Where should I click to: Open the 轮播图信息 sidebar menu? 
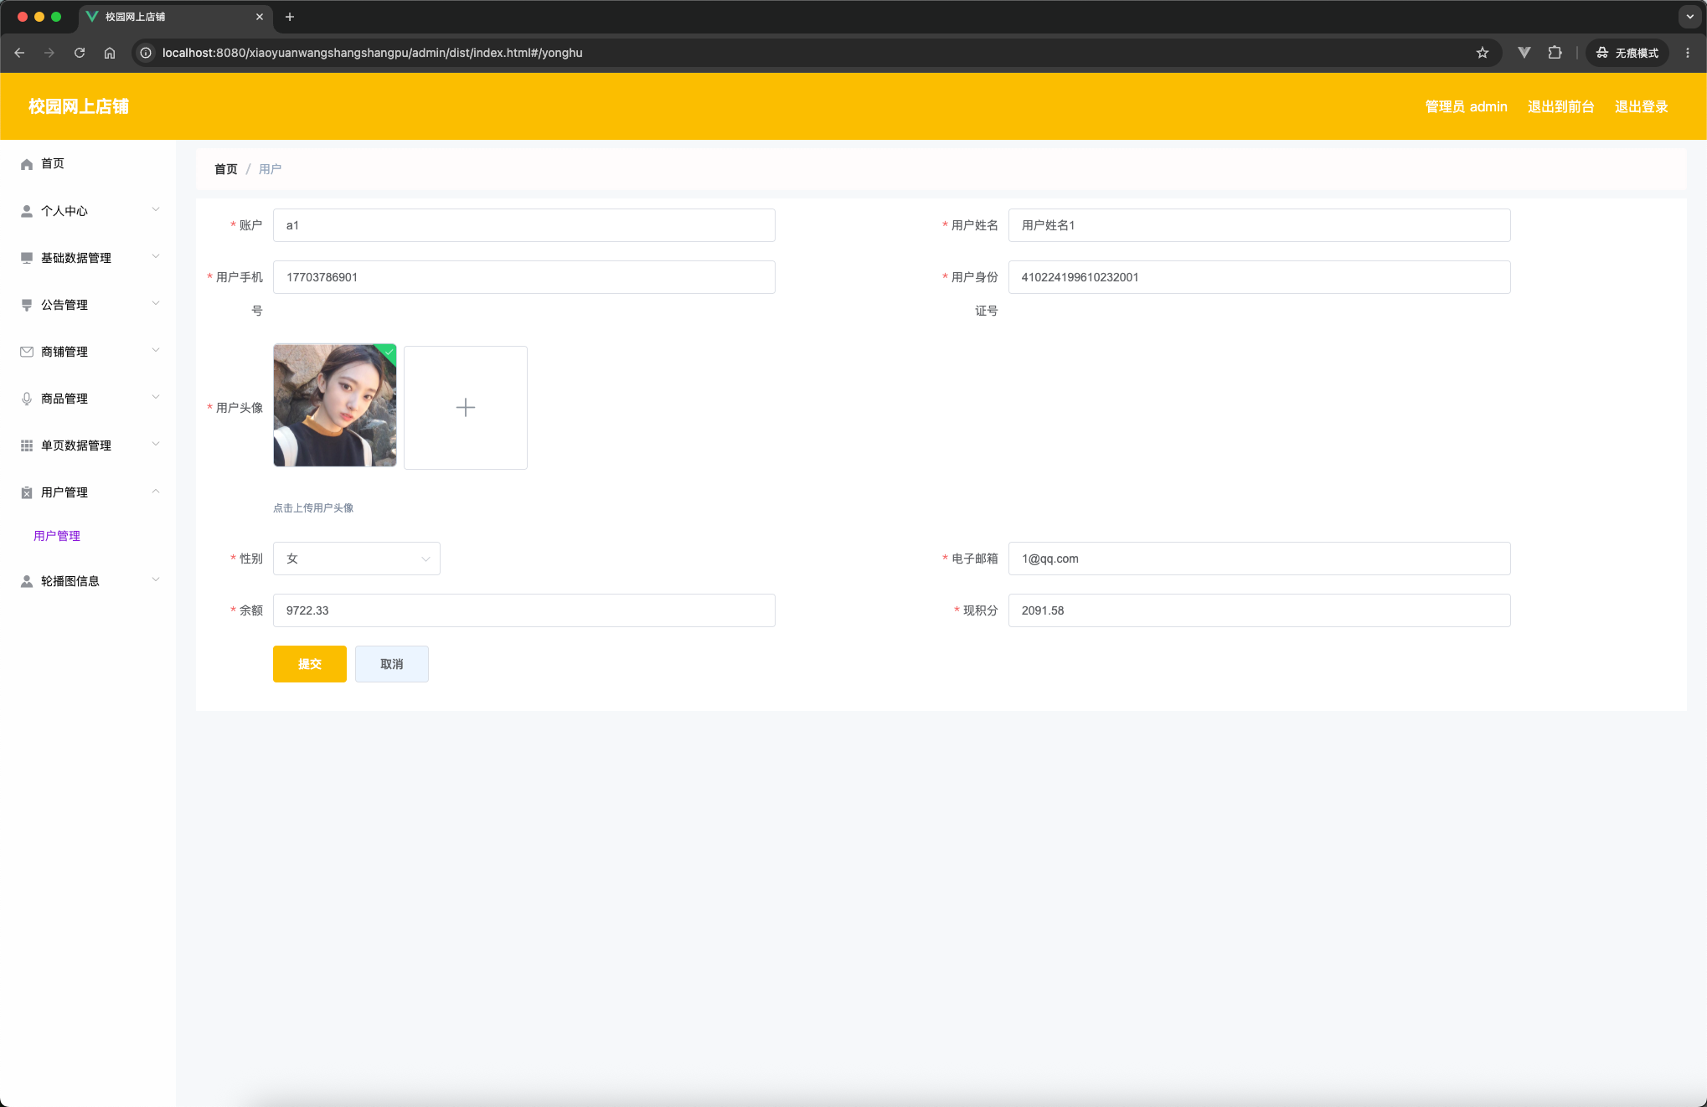[88, 581]
